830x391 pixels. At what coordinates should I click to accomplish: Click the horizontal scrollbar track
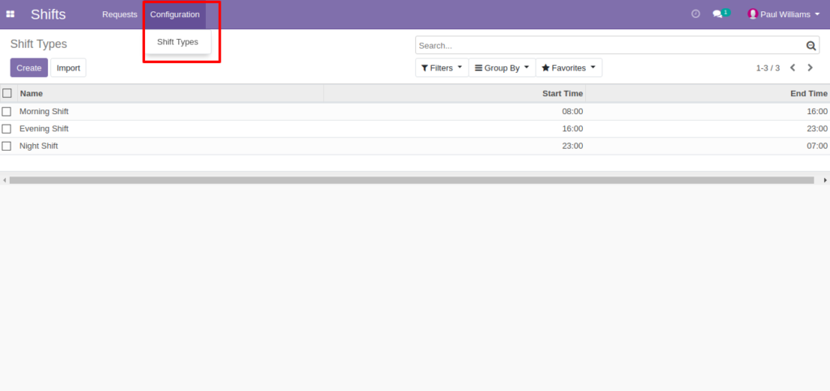tap(411, 181)
